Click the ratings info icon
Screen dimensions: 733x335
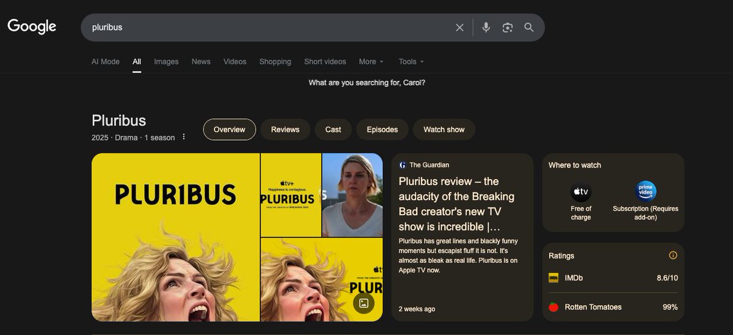click(673, 256)
